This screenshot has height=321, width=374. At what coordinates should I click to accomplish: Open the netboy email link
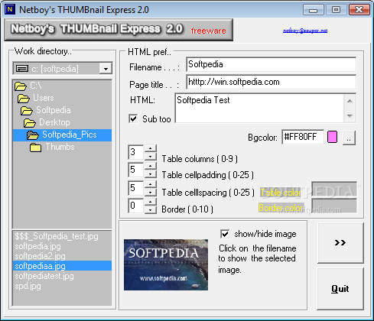tap(305, 31)
